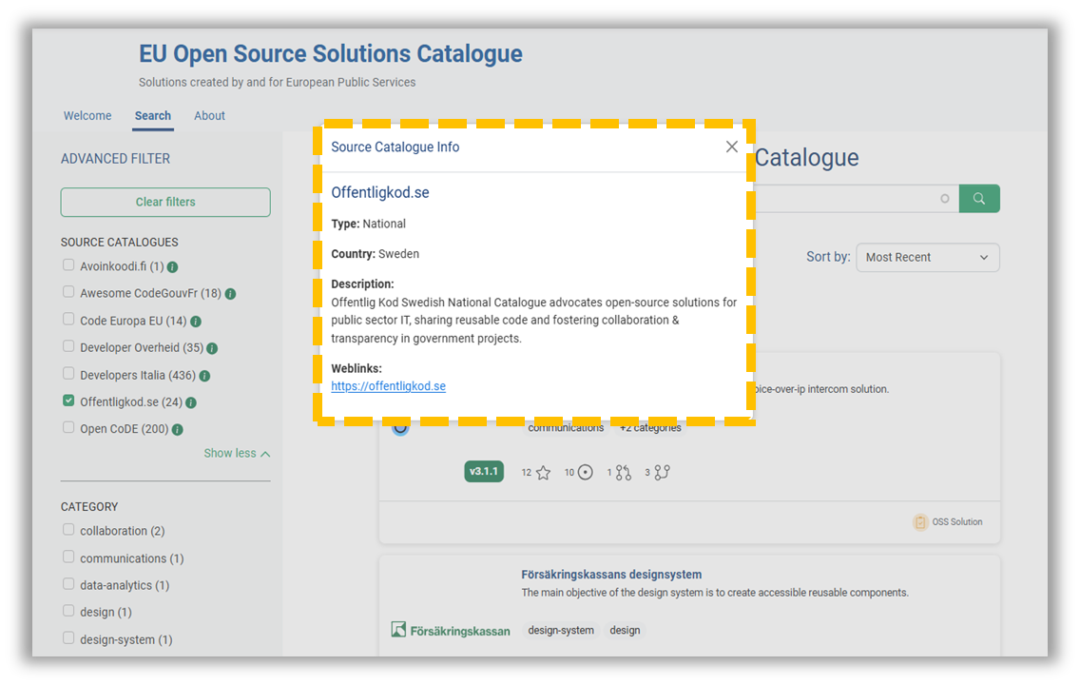Click the design-system tag chip
This screenshot has width=1080, height=685.
pyautogui.click(x=561, y=630)
